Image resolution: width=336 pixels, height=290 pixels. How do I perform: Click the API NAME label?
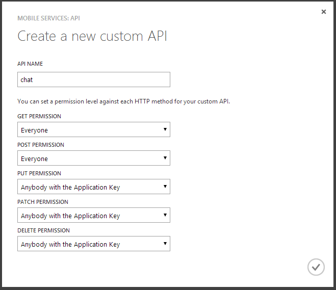30,64
